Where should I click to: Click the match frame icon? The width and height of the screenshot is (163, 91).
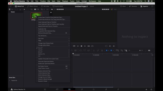(106, 46)
